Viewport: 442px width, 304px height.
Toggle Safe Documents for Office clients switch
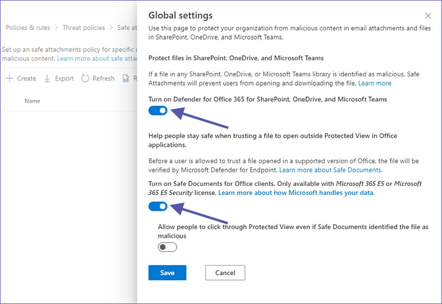point(158,206)
